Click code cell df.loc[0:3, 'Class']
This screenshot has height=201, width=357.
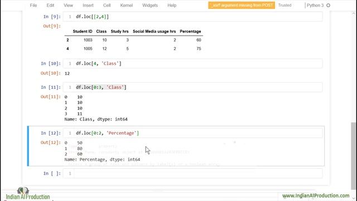192,87
